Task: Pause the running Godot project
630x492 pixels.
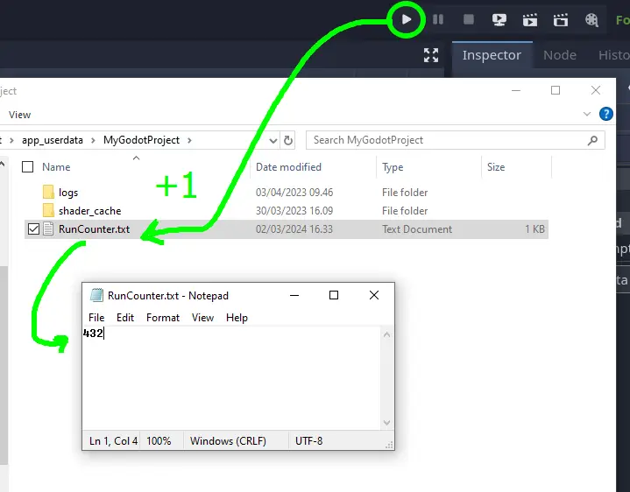Action: 438,19
